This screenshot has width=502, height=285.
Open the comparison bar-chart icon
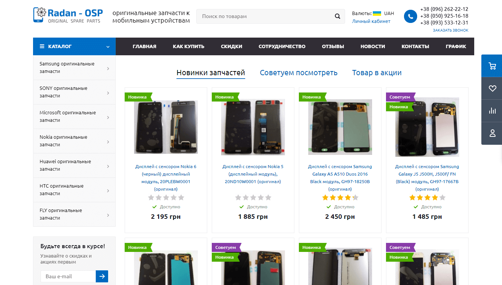(492, 111)
